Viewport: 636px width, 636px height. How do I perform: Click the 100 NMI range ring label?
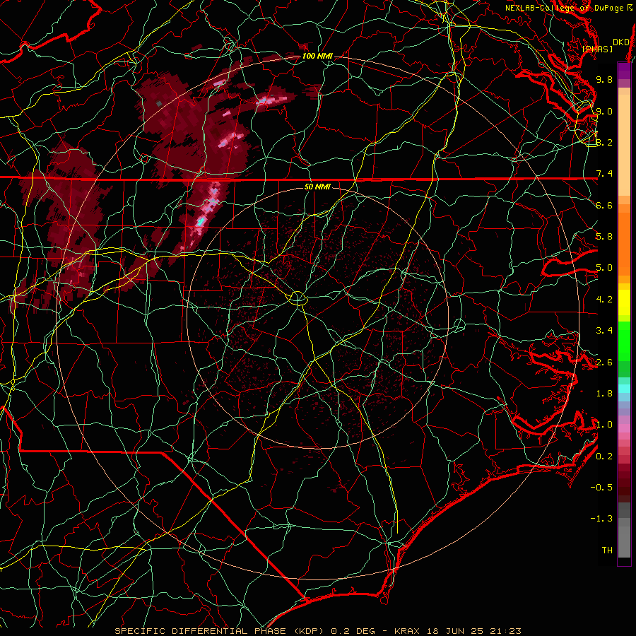[x=317, y=56]
